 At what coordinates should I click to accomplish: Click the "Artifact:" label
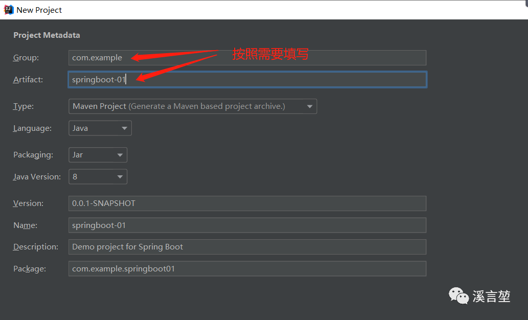coord(28,80)
